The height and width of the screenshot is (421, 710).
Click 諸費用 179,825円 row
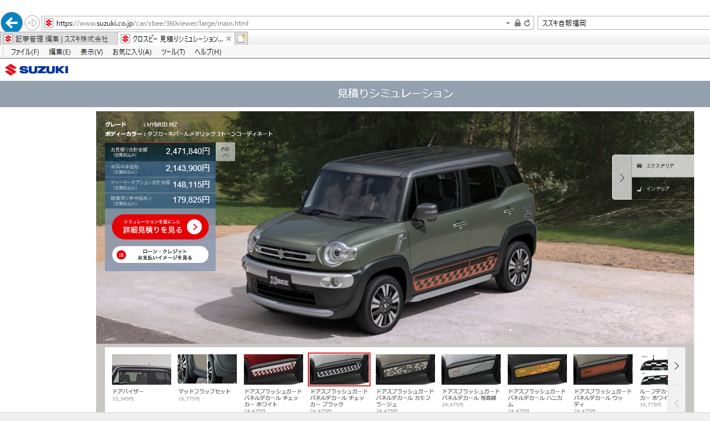tap(160, 201)
